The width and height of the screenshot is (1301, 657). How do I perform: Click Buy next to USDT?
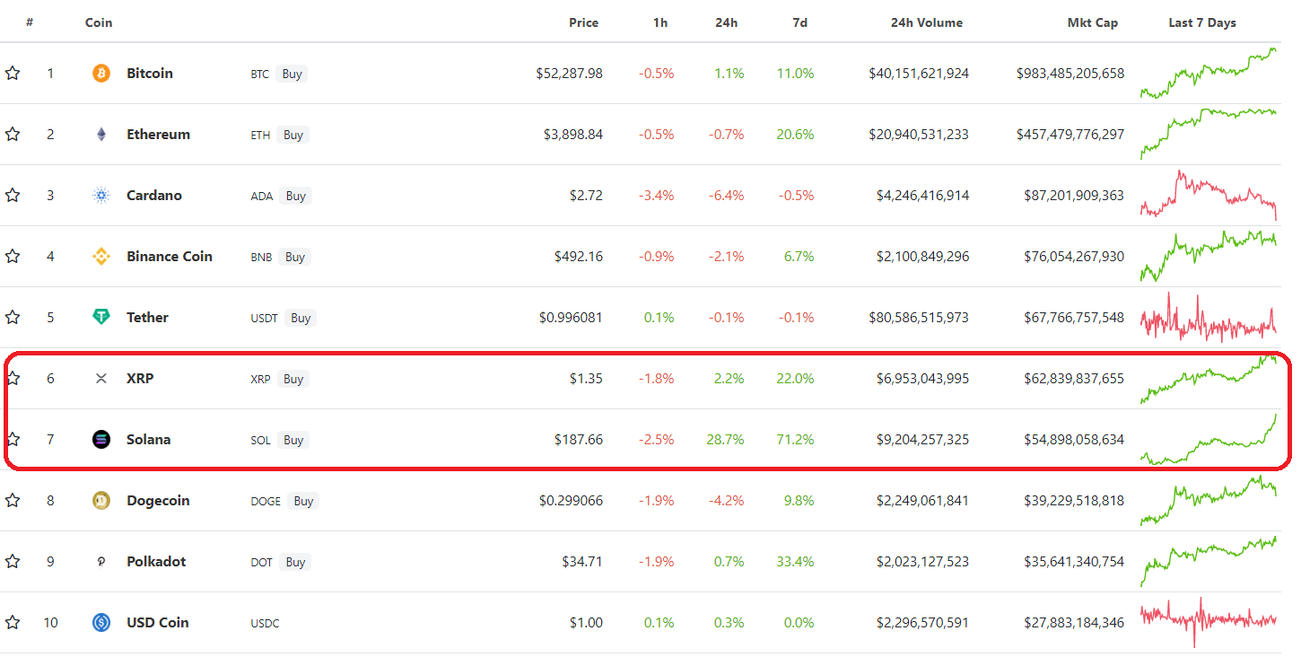[x=301, y=319]
